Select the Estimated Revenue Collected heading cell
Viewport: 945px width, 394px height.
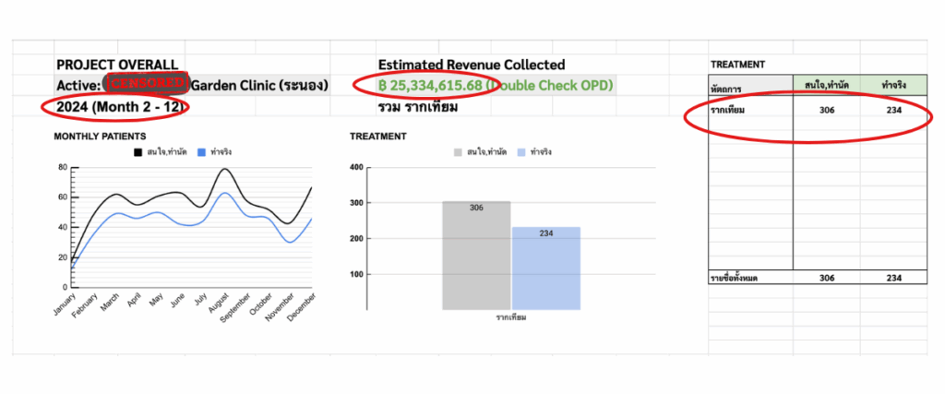[472, 65]
